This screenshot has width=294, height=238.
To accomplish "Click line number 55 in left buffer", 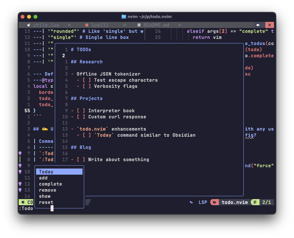I will tap(27, 111).
